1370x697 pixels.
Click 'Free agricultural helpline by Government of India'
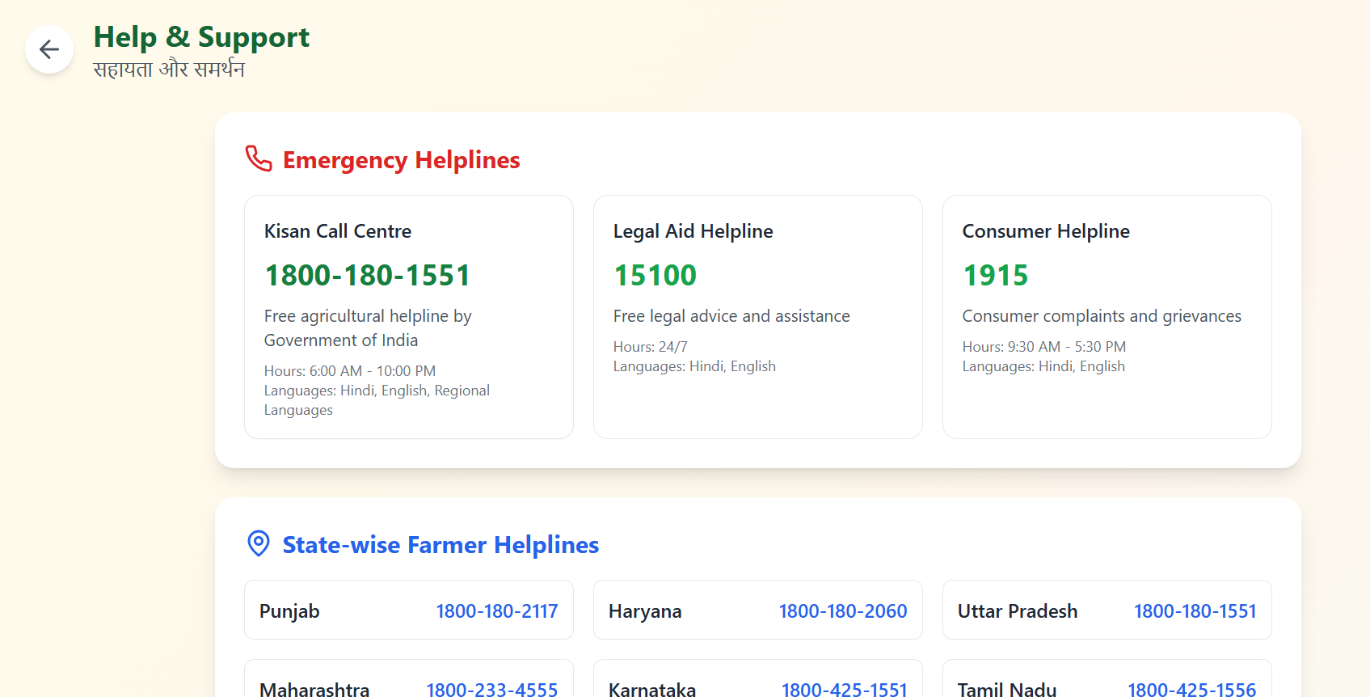click(368, 328)
